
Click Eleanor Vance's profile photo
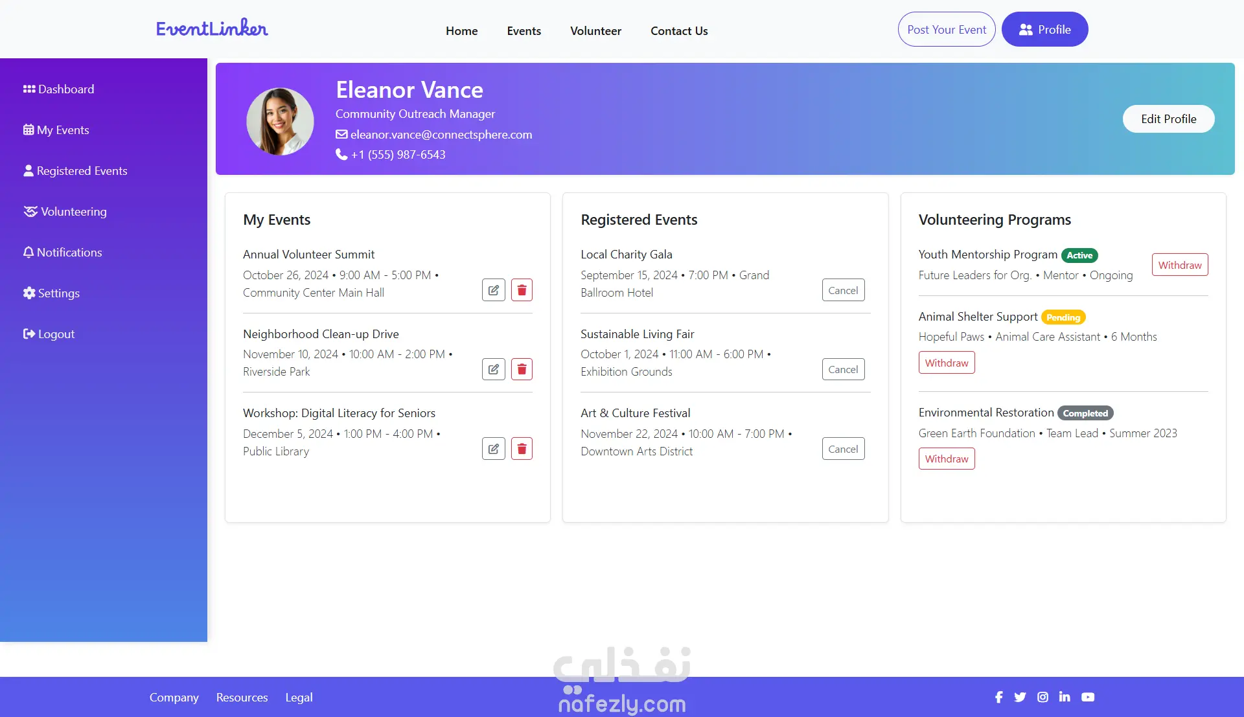(x=280, y=121)
